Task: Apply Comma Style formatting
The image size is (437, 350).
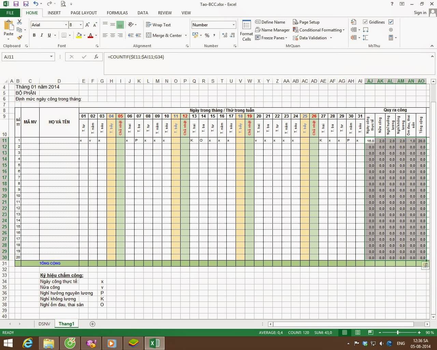Action: pos(214,35)
